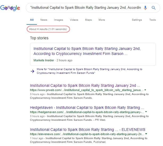This screenshot has width=163, height=146.
Task: Switch to the Images tab
Action: [x=58, y=20]
